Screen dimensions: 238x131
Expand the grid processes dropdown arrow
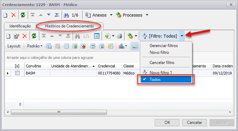pos(136,36)
